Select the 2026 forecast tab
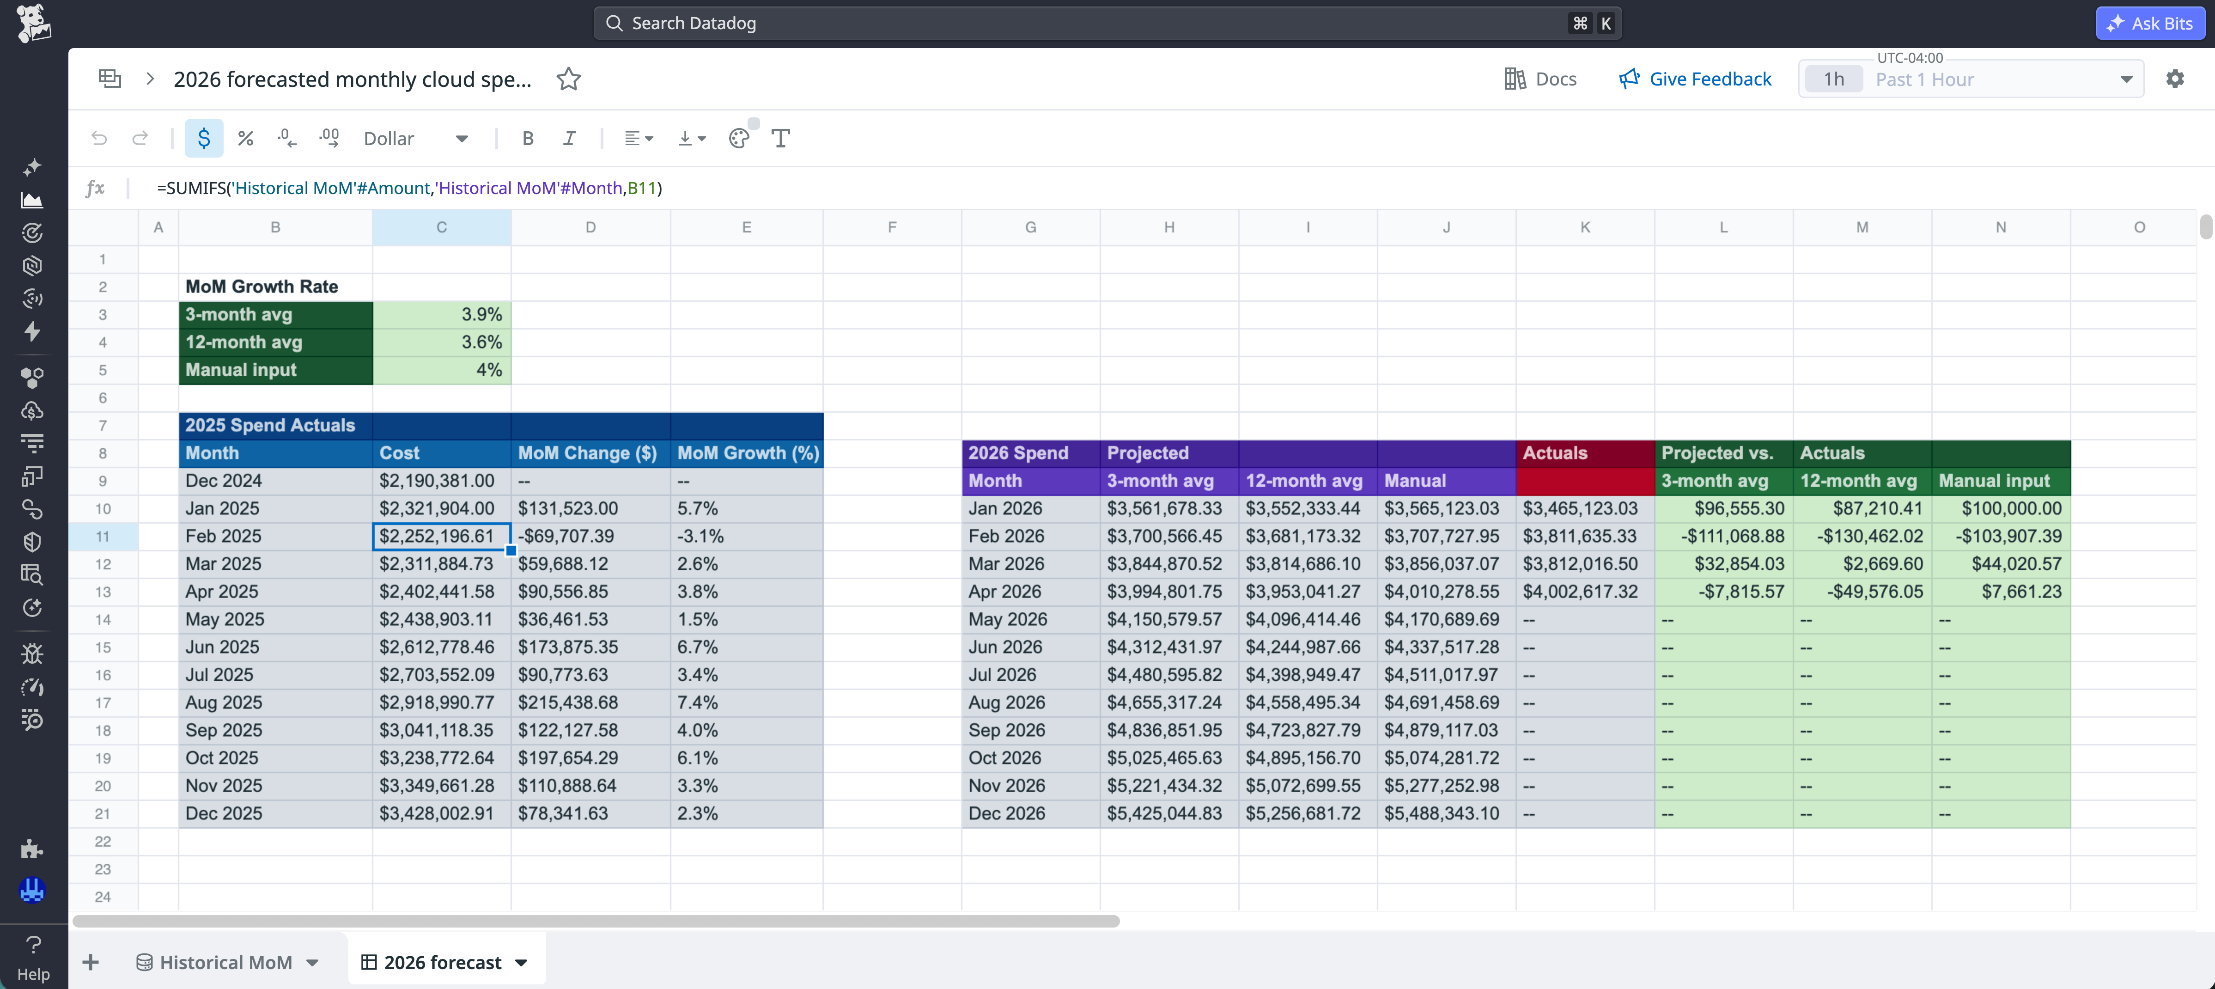The image size is (2215, 989). (x=432, y=962)
